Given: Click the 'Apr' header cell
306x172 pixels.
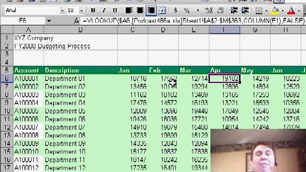Looking at the screenshot, I should tap(224, 70).
